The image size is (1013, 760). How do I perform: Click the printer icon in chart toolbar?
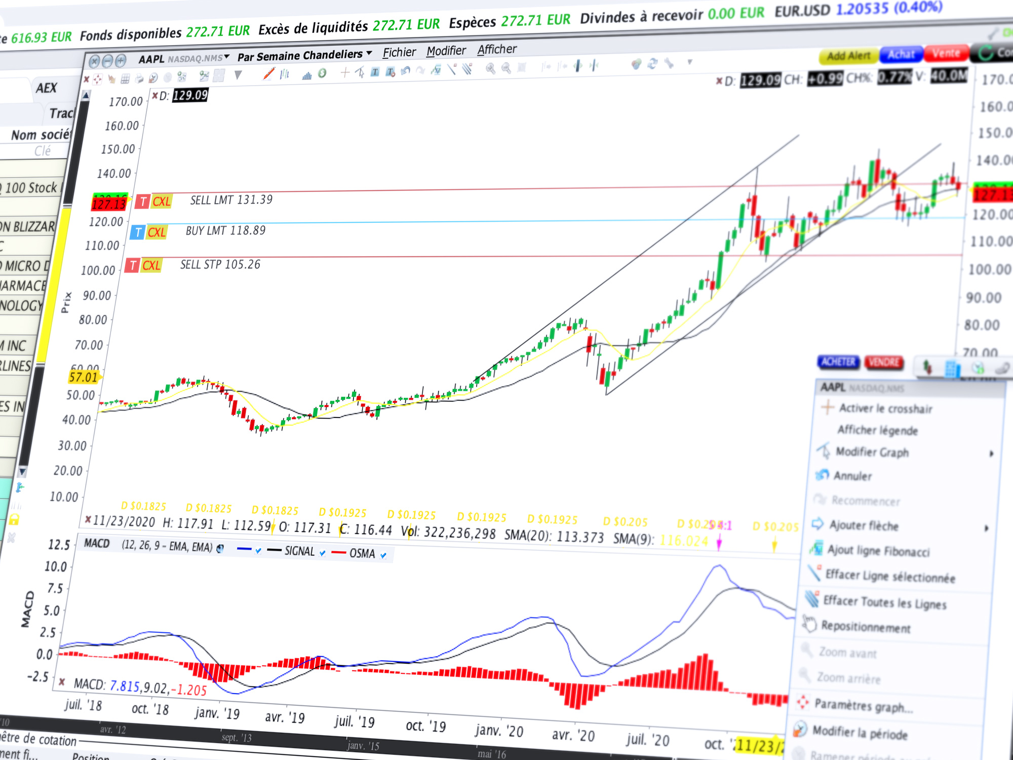point(139,78)
